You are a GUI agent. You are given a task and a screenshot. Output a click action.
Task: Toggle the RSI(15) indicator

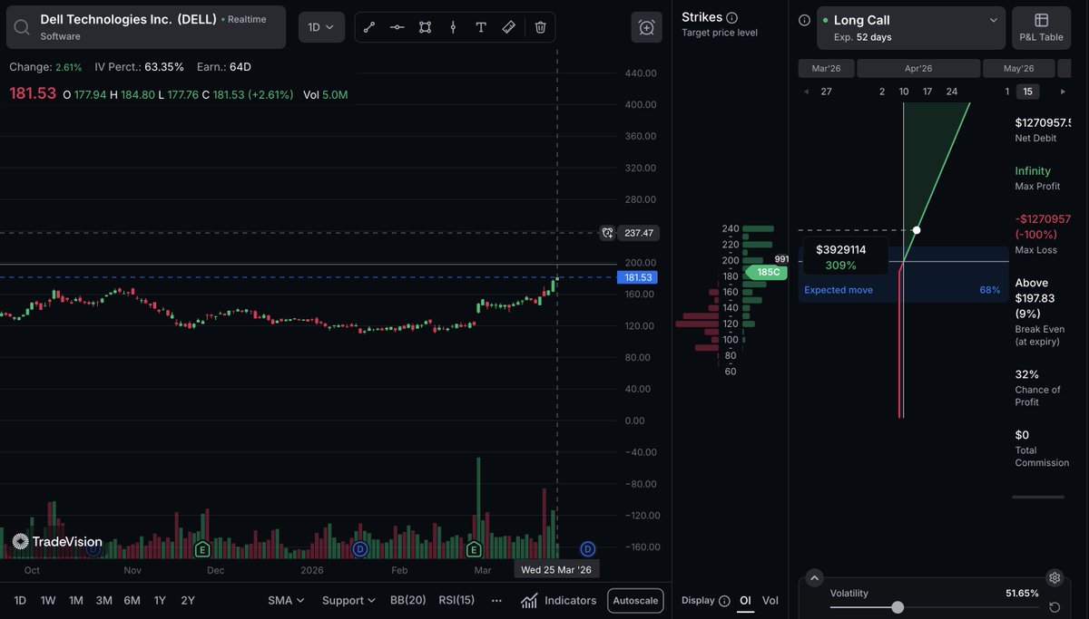coord(456,600)
